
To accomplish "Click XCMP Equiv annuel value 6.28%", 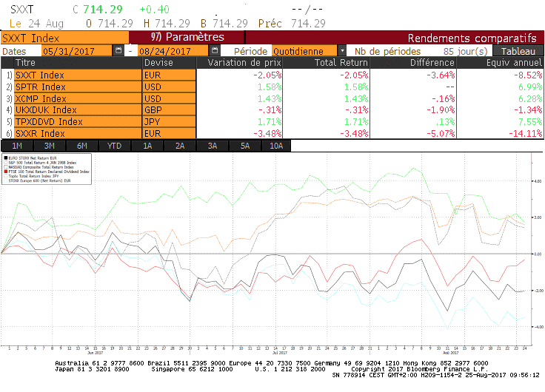I will [x=530, y=98].
